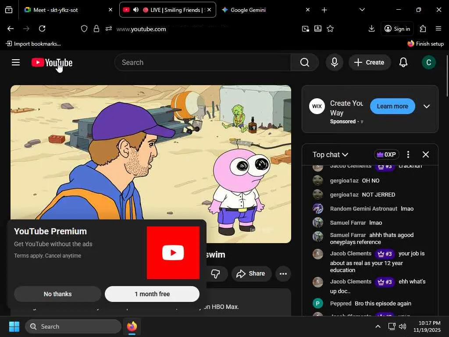This screenshot has height=337, width=449.
Task: Open the picture-in-picture icon in address bar
Action: pyautogui.click(x=306, y=29)
